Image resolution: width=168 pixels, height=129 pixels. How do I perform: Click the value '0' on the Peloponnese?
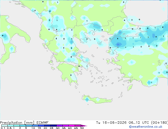click(71, 75)
